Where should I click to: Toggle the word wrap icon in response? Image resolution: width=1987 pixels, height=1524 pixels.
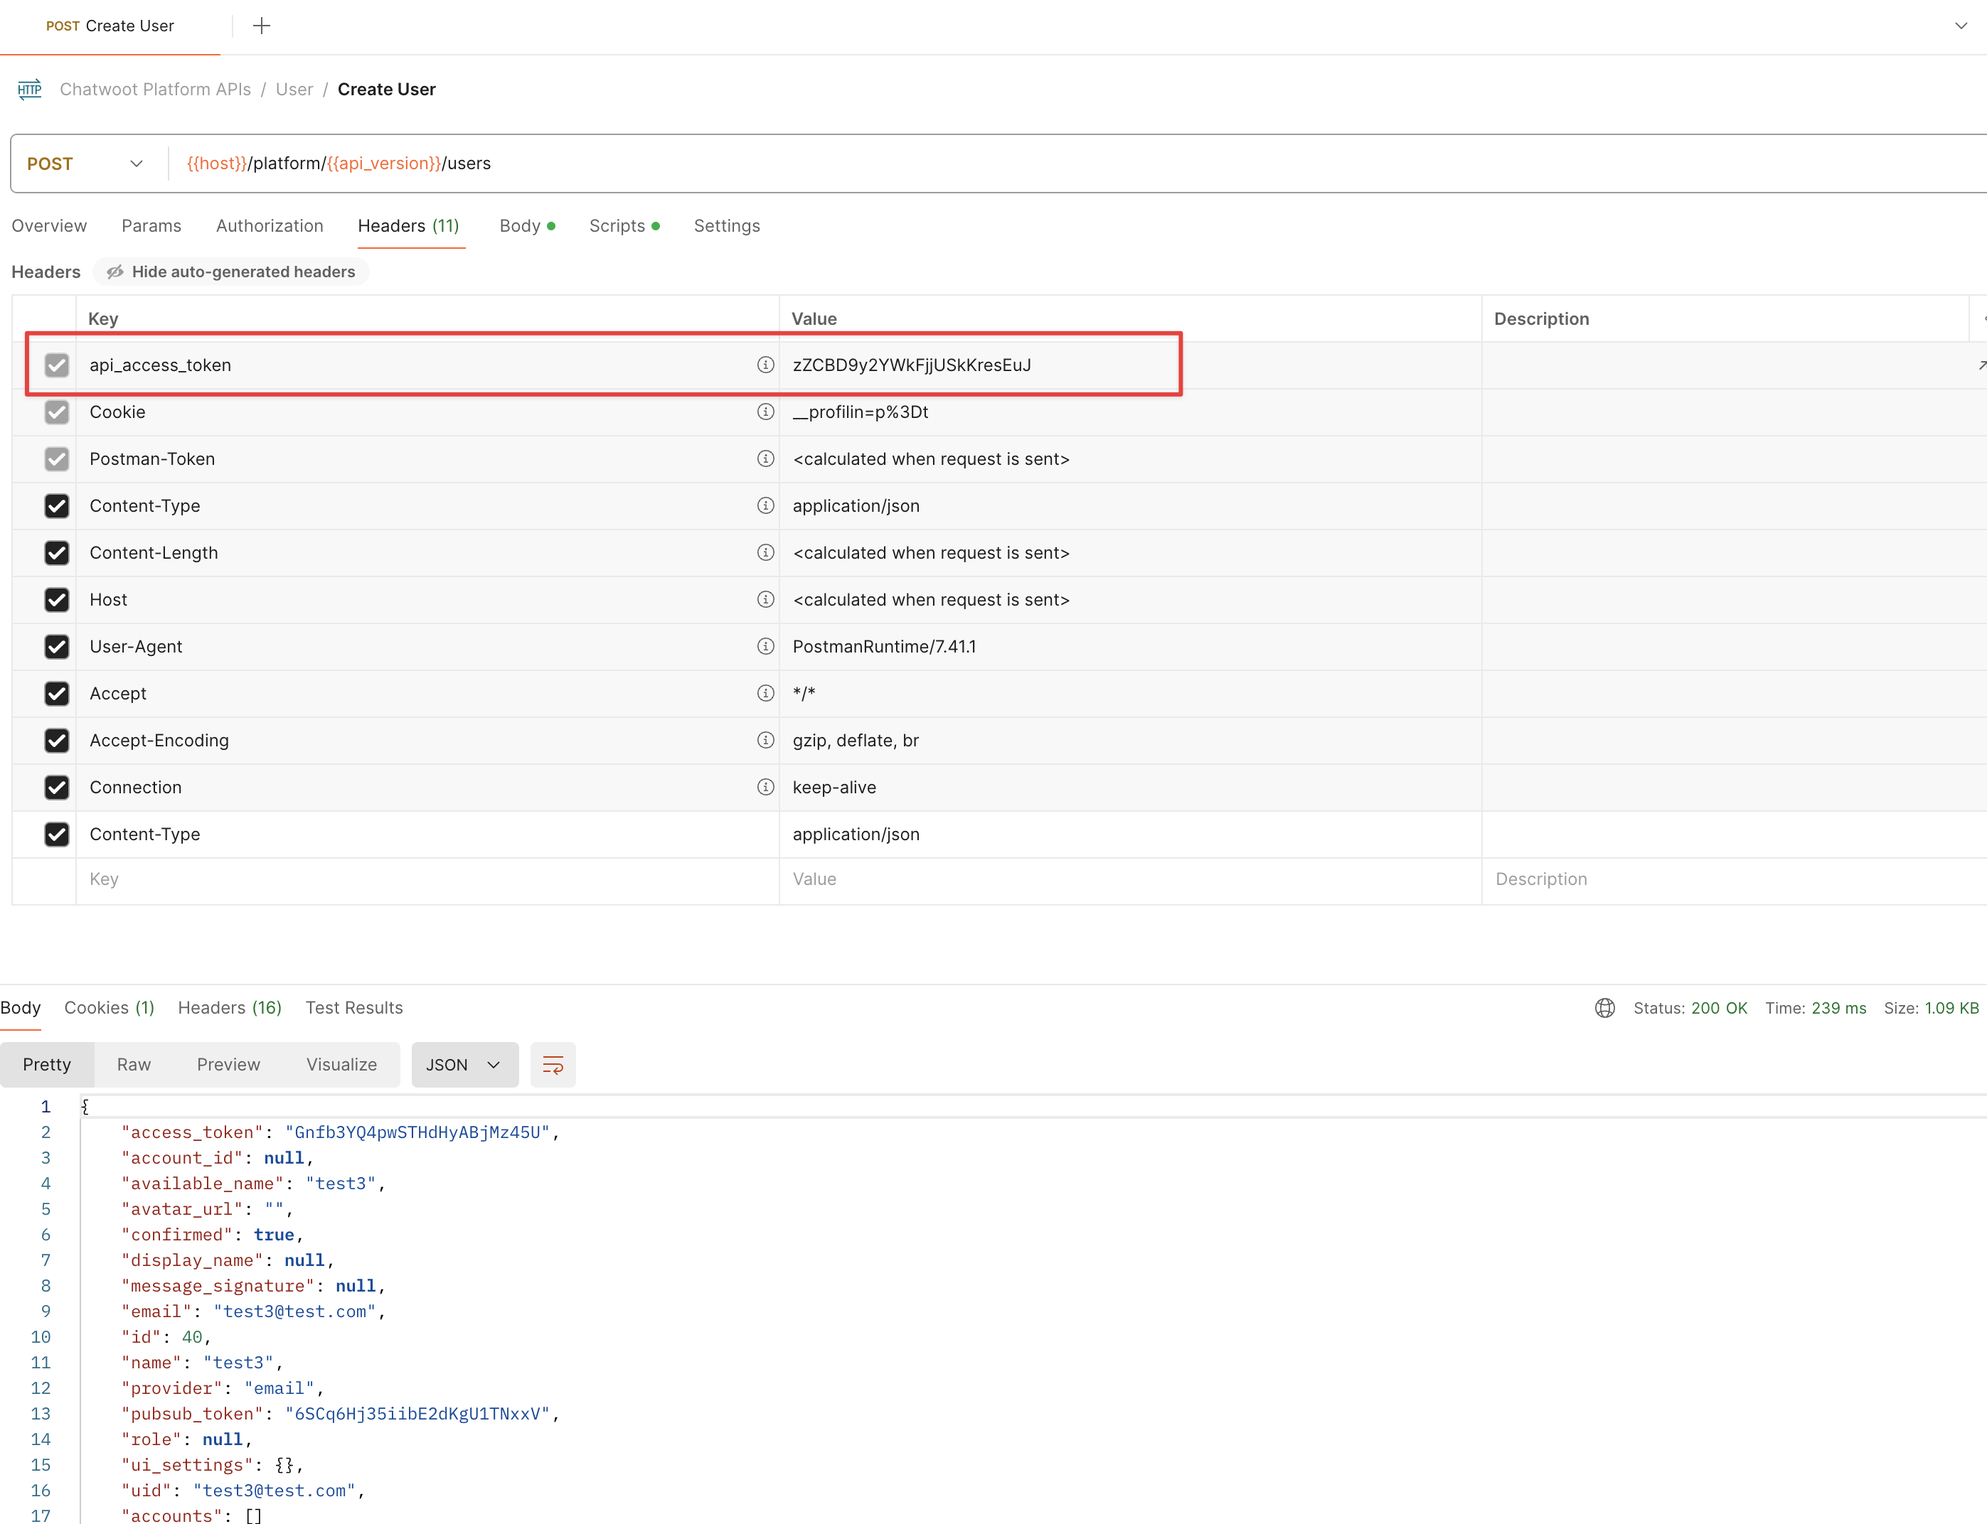553,1064
